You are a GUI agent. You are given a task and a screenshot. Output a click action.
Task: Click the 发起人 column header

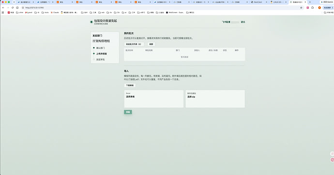[197, 50]
